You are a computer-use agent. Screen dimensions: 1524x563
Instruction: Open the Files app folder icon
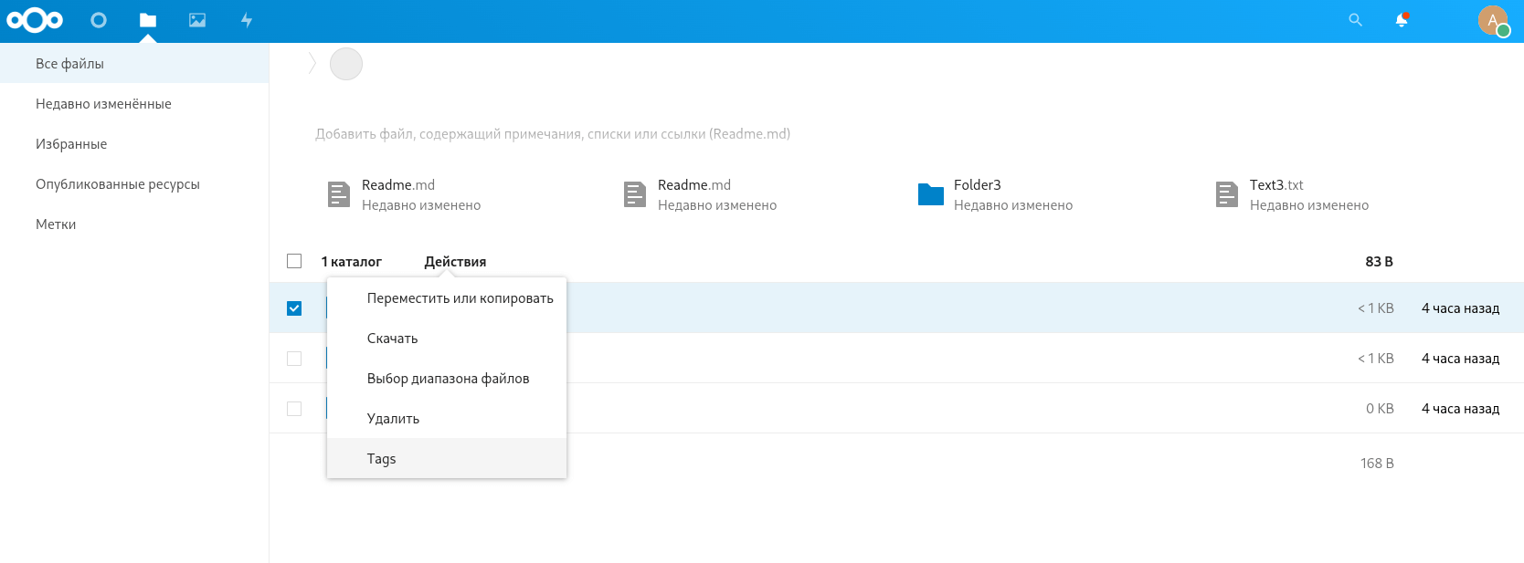tap(148, 20)
